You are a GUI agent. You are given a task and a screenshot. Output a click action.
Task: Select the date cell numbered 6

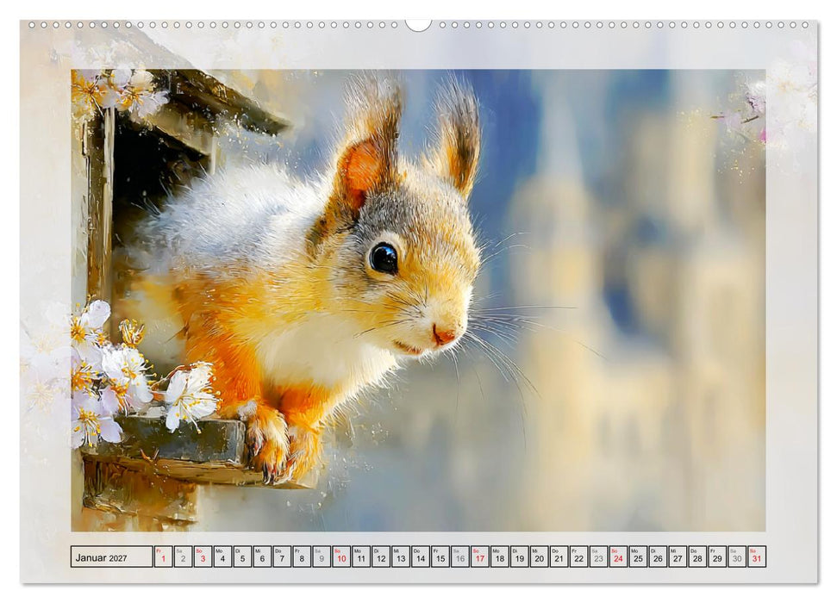click(x=262, y=556)
